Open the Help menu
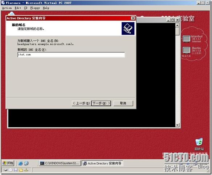This screenshot has width=212, height=175. click(x=46, y=8)
